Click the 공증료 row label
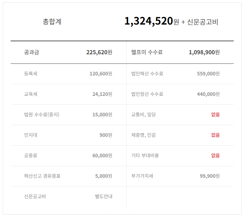The height and width of the screenshot is (218, 245). tap(31, 156)
